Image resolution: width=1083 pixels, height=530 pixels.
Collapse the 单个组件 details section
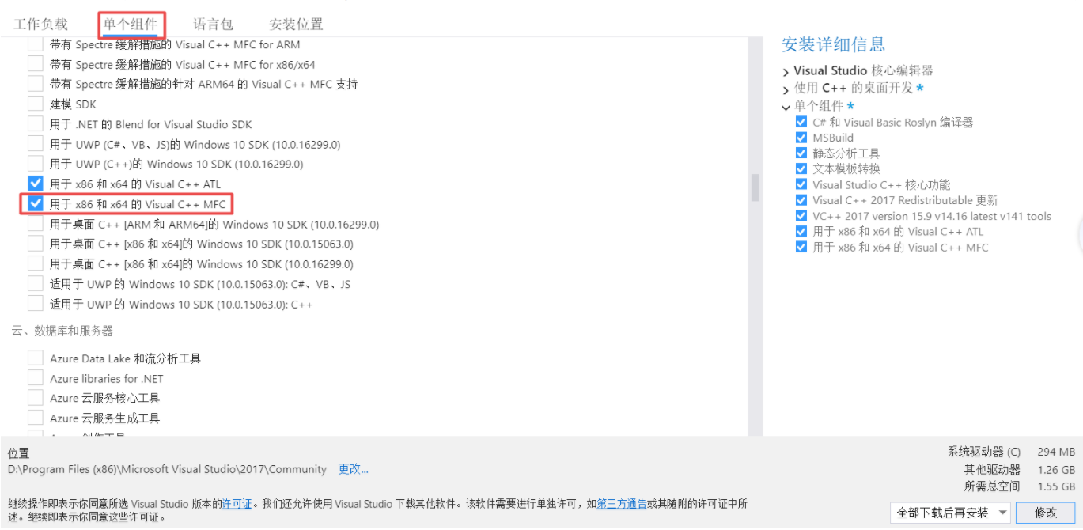(786, 107)
